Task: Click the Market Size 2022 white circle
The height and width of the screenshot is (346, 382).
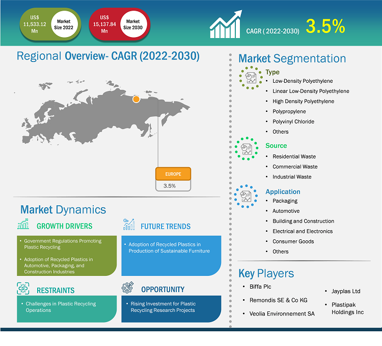Action: (65, 24)
